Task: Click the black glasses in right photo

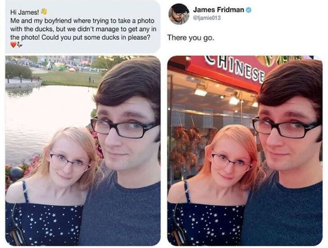Action: point(287,127)
